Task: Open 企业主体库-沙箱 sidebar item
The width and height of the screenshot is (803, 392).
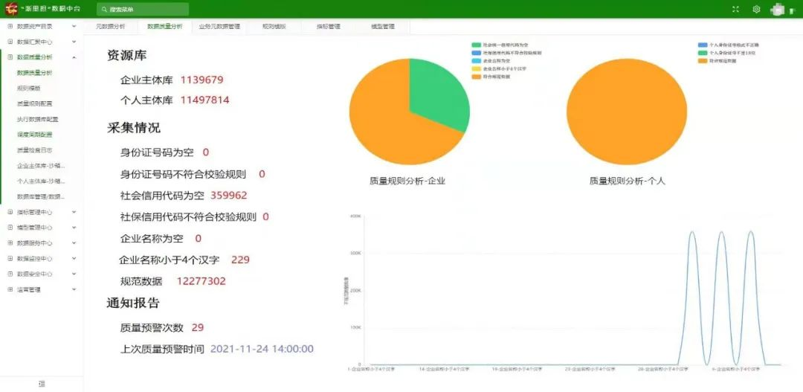Action: coord(41,166)
